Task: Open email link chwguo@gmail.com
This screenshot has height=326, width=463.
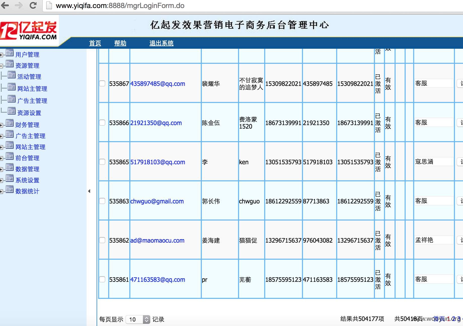Action: coord(157,201)
